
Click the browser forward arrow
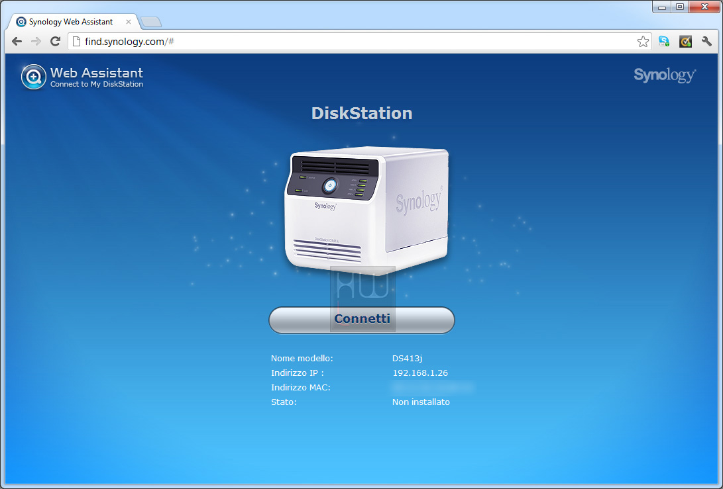coord(36,42)
